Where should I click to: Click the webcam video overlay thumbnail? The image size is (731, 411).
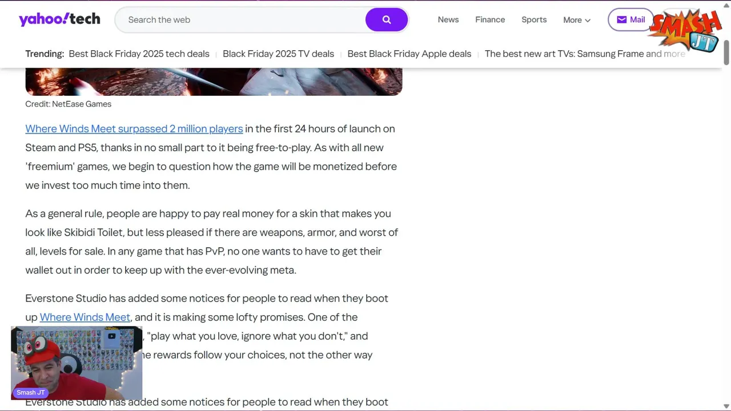(x=77, y=363)
